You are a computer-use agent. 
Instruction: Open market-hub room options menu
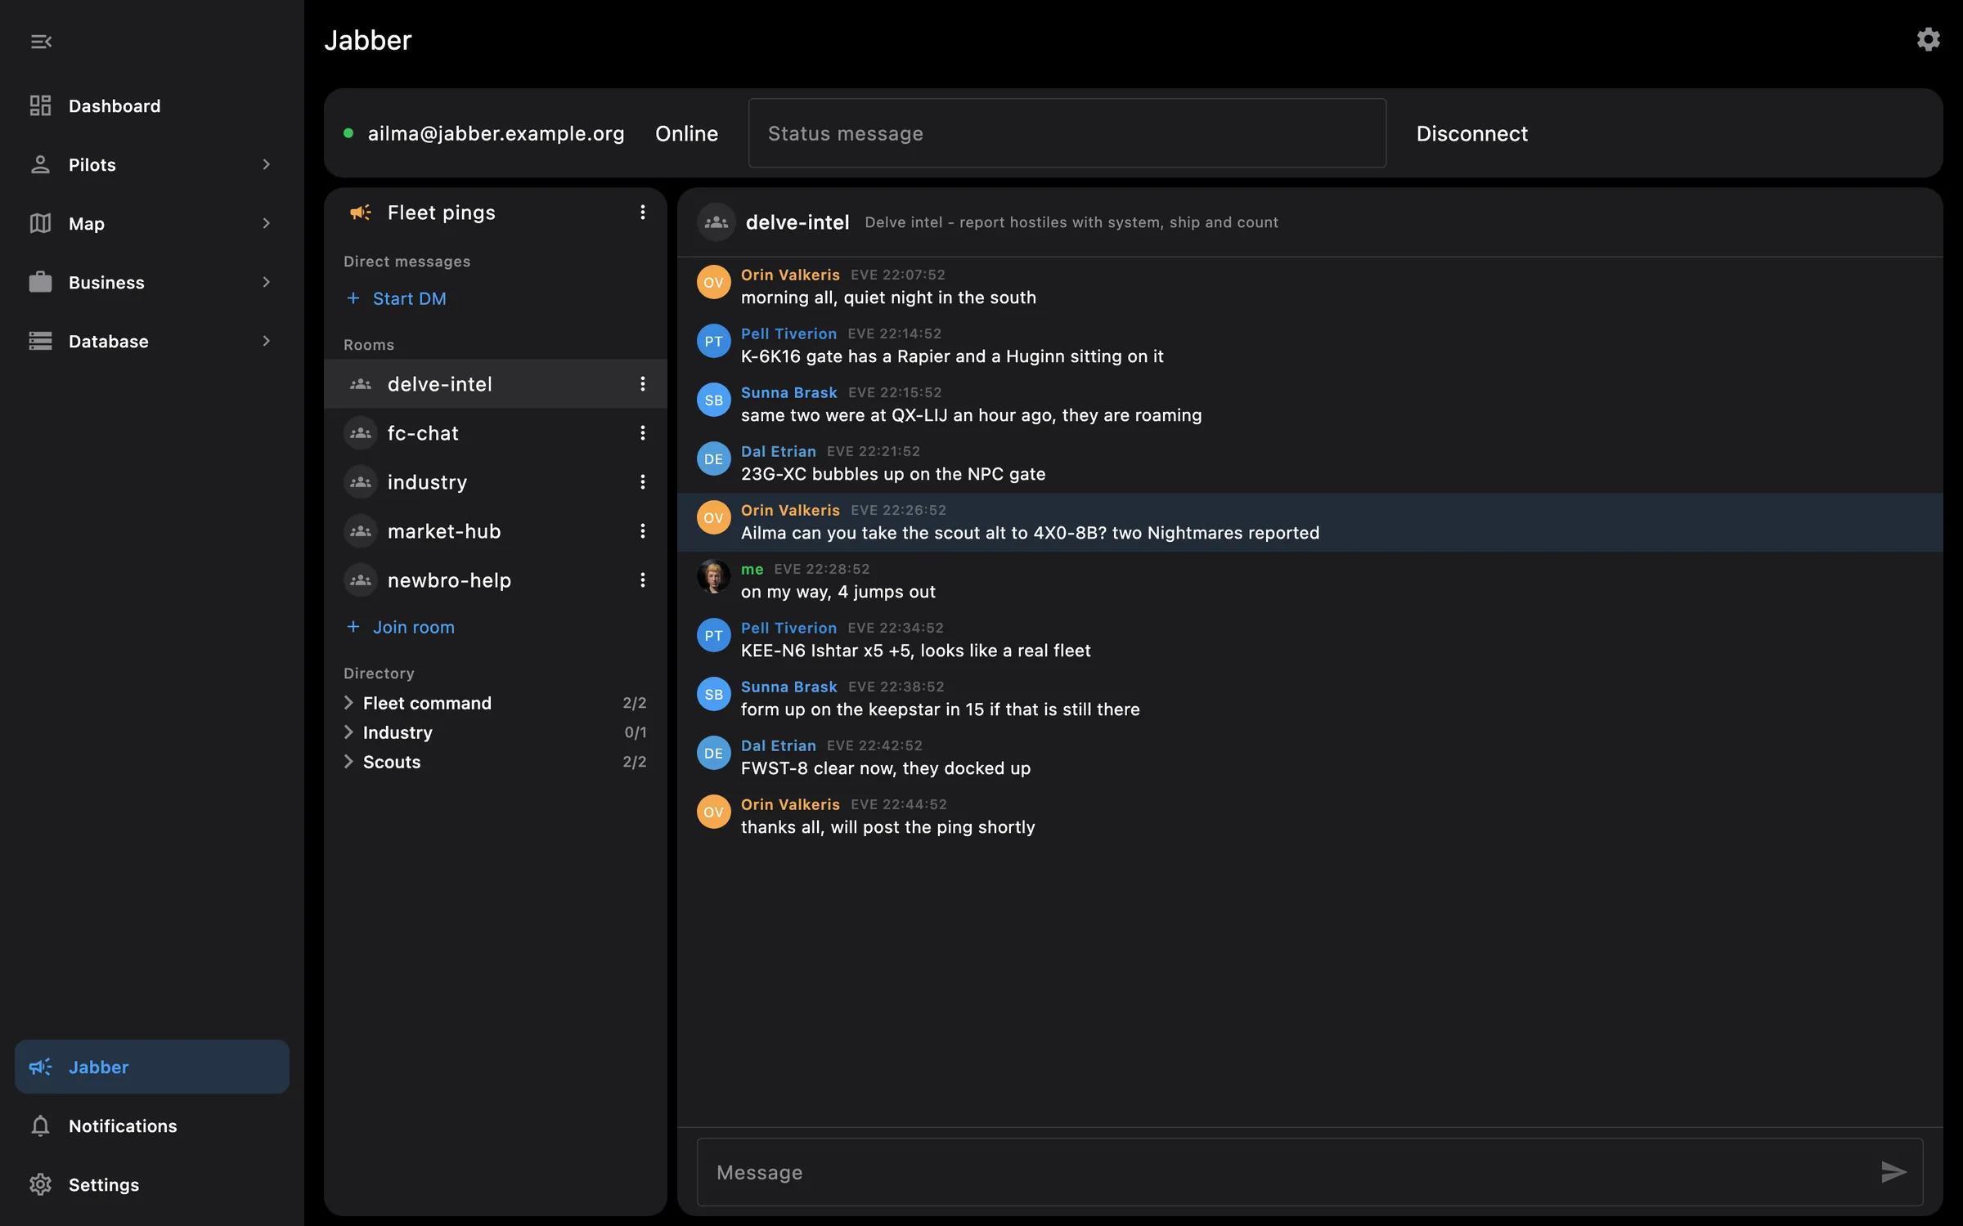643,531
